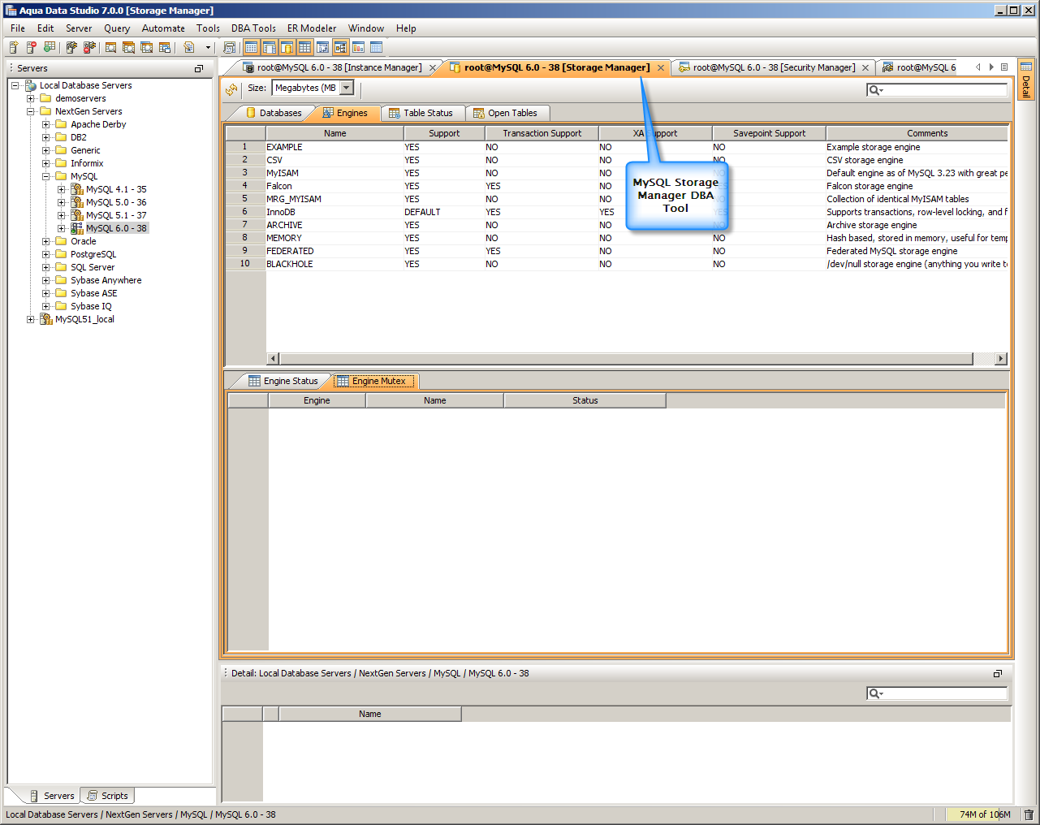The height and width of the screenshot is (825, 1040).
Task: Sort by the Savepoint Support column
Action: 770,133
